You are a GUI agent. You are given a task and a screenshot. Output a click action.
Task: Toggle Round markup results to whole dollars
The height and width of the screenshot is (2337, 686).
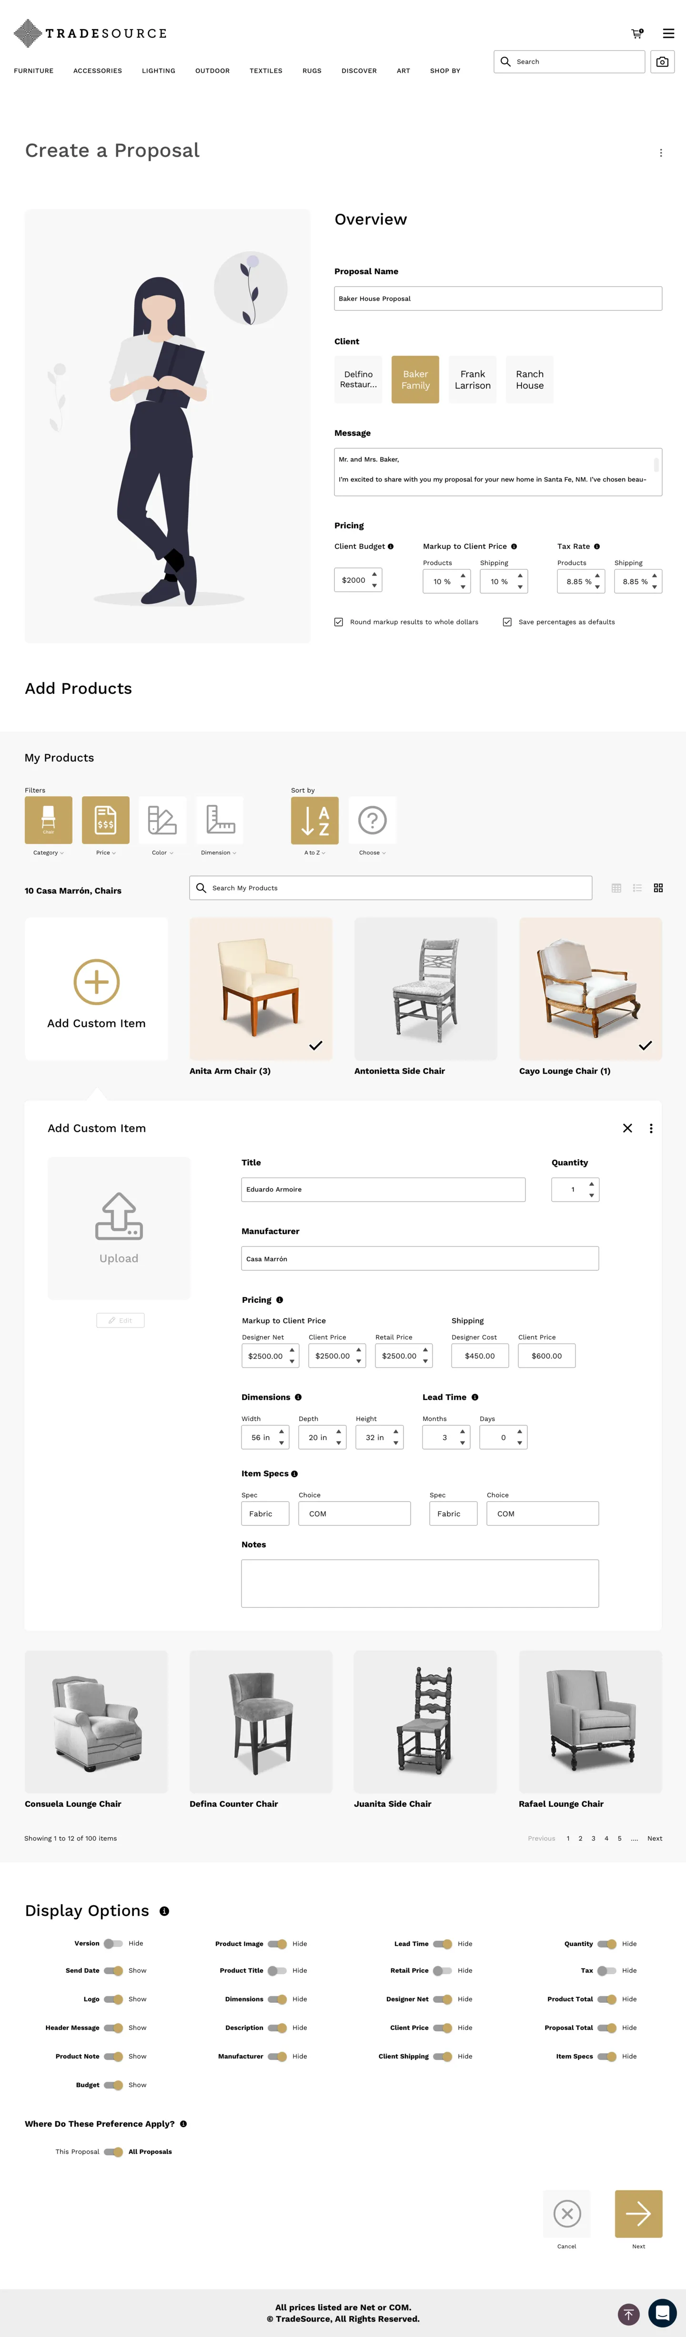[x=339, y=622]
